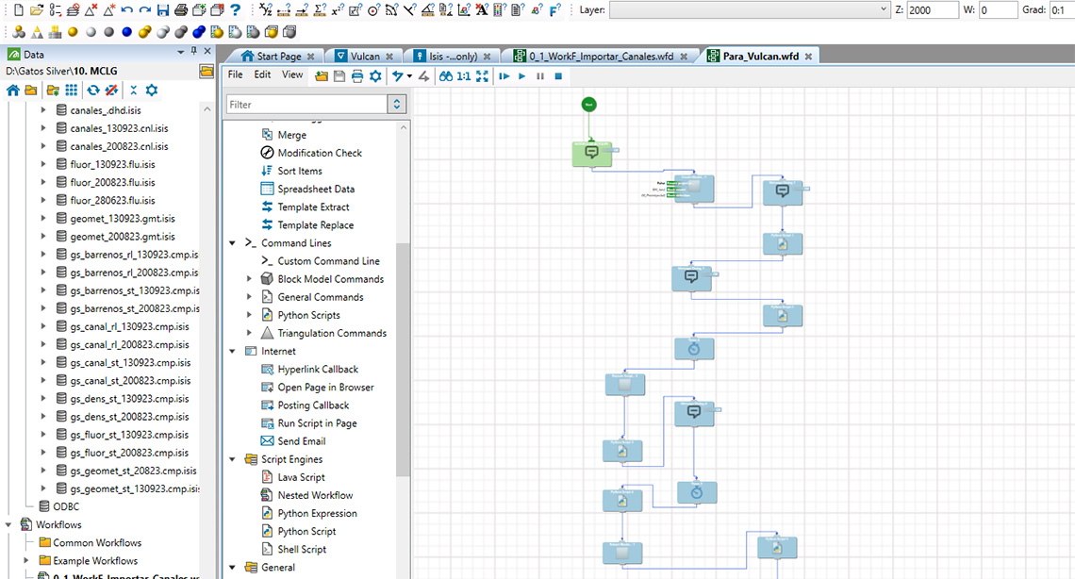Step through the workflow with the step button
Image resolution: width=1075 pixels, height=579 pixels.
click(504, 75)
